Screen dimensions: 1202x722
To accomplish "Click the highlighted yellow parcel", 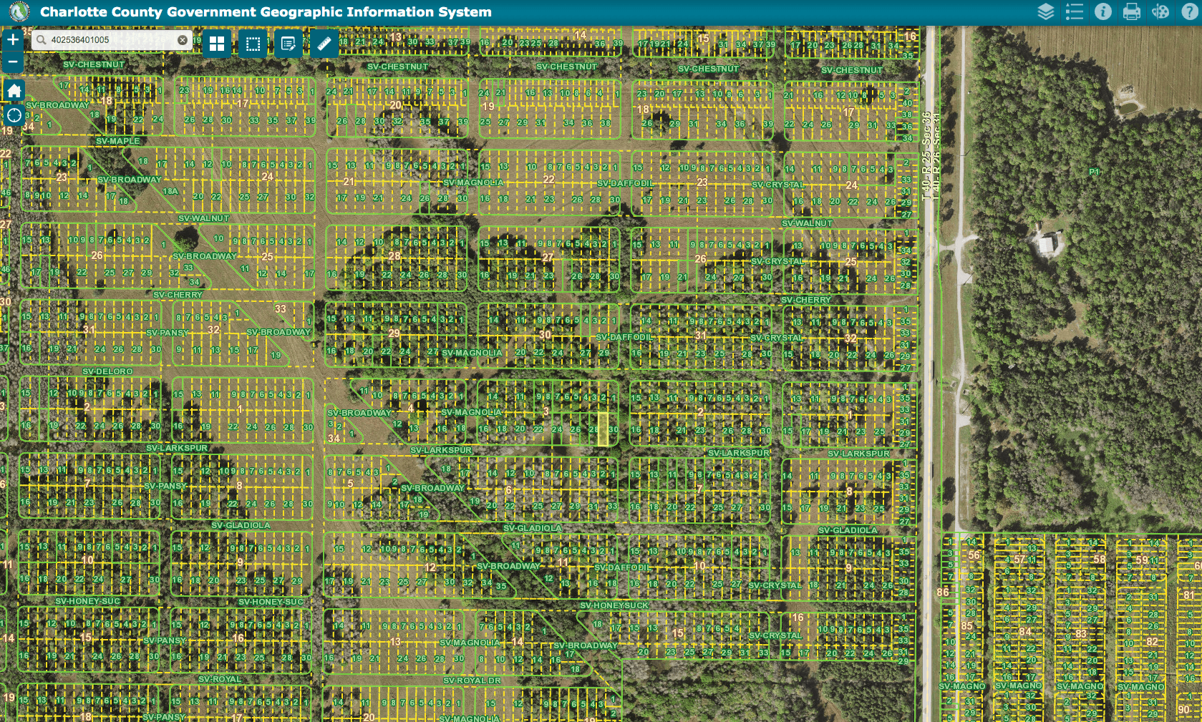I will pos(603,429).
